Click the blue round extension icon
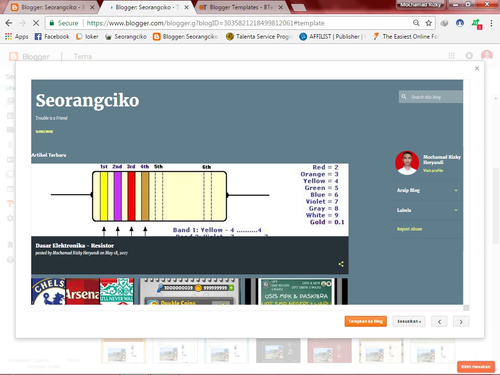This screenshot has width=500, height=375. [460, 23]
